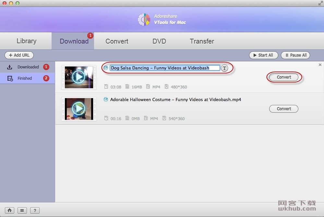Play the Adorable Halloween Costume thumbnail
The height and width of the screenshot is (217, 324).
tap(79, 109)
